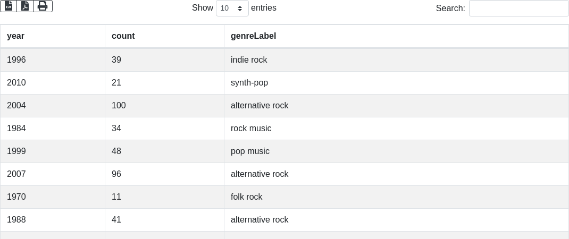Click the folk rock genre cell
The image size is (569, 239).
[x=247, y=197]
